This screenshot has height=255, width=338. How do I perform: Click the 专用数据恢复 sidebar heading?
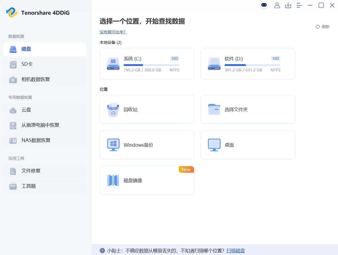[x=20, y=98]
